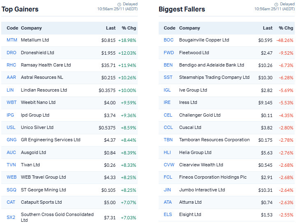Select the Droneshield Ltd company name
Screen dimensions: 298x223
37,53
